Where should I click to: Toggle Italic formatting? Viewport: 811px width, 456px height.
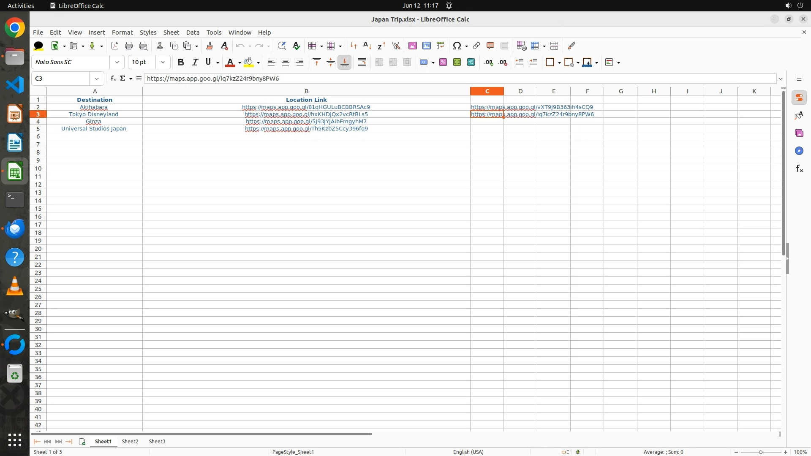(x=195, y=62)
